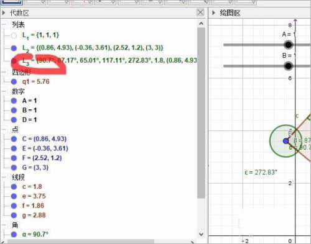
Task: Click algebra panel scroll down arrow
Action: (201, 234)
